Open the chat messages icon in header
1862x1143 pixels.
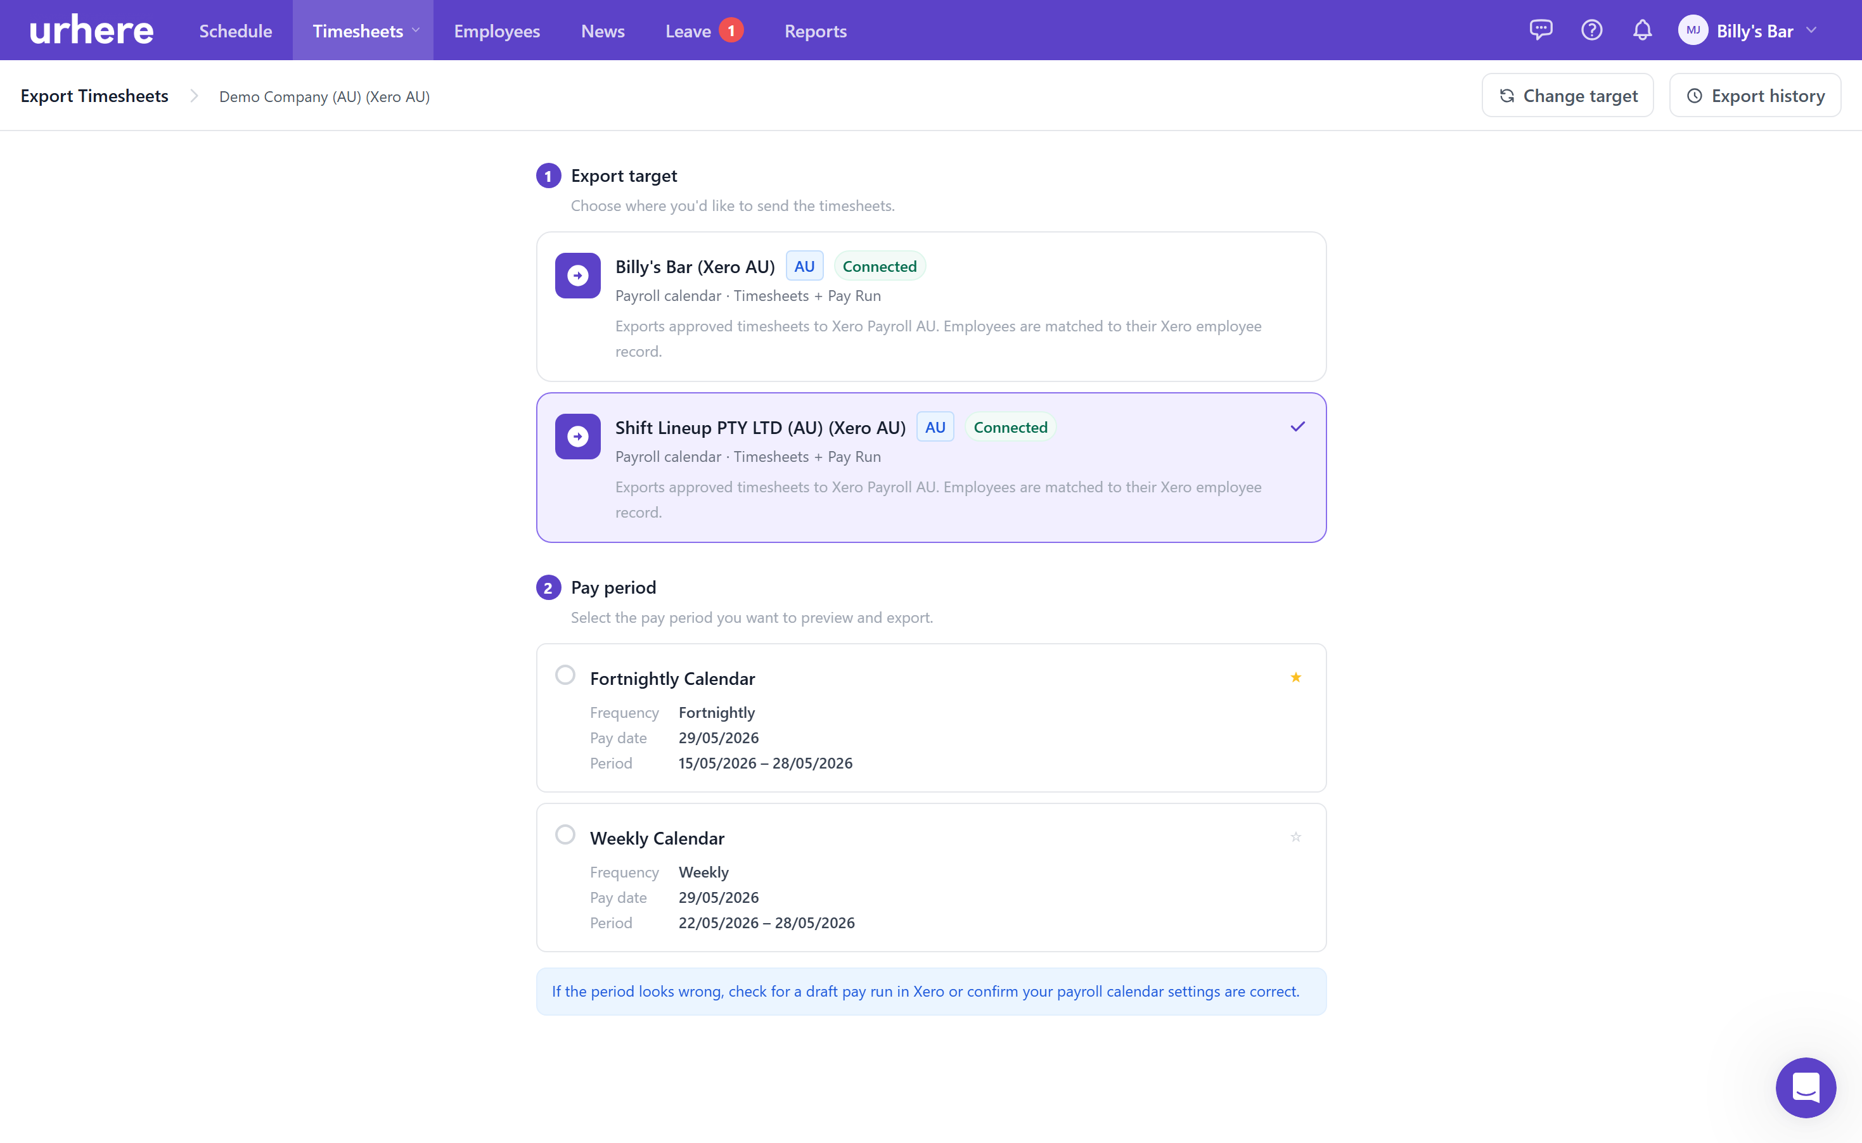click(x=1540, y=30)
